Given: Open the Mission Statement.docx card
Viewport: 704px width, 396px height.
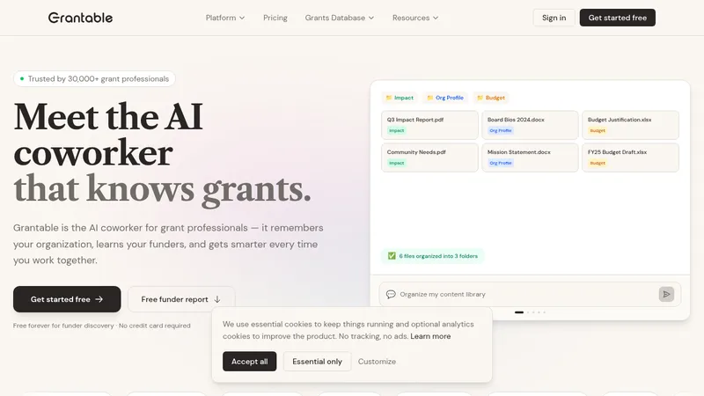Looking at the screenshot, I should (530, 158).
